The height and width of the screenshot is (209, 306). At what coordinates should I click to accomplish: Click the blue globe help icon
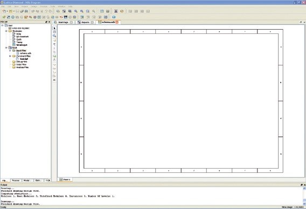(x=114, y=17)
